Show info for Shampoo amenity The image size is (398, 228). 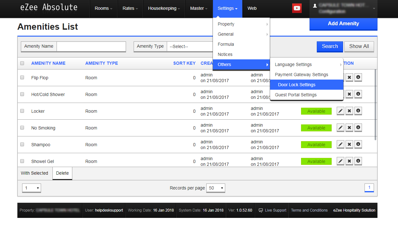click(x=358, y=145)
